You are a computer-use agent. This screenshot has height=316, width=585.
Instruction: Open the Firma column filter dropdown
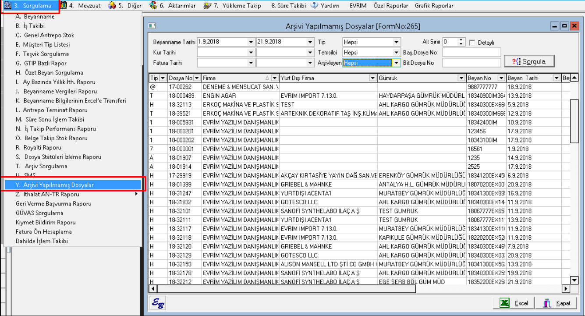[x=275, y=78]
